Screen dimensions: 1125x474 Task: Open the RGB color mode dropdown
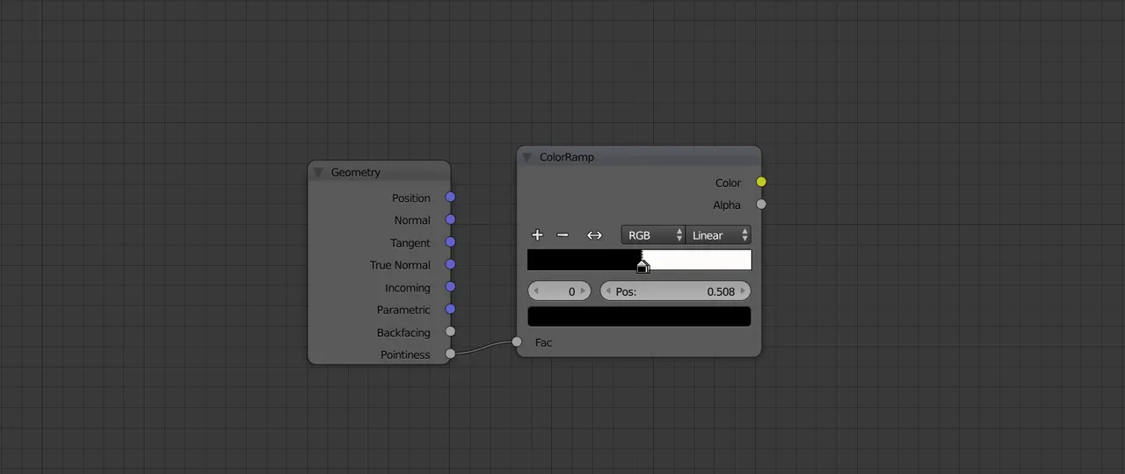653,235
